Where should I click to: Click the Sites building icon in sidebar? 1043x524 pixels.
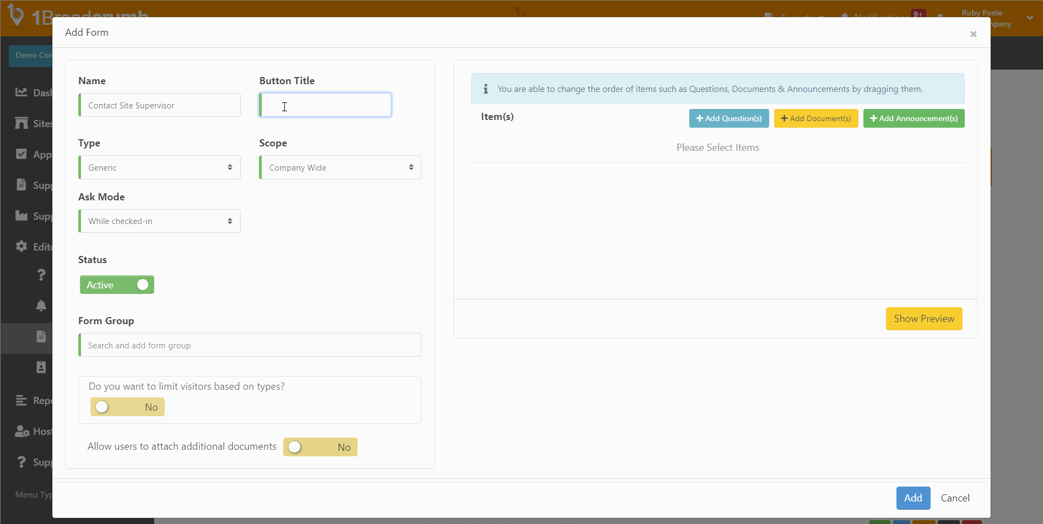[x=21, y=123]
